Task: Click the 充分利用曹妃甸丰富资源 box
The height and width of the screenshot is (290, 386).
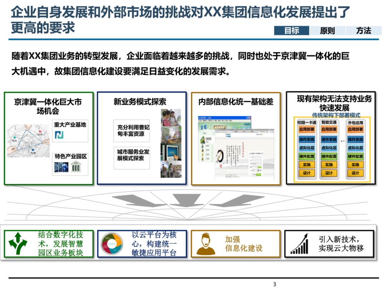Action: coord(132,131)
